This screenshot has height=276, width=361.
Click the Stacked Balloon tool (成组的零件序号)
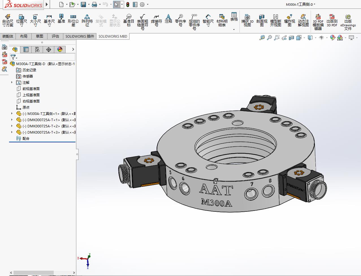pos(194,22)
